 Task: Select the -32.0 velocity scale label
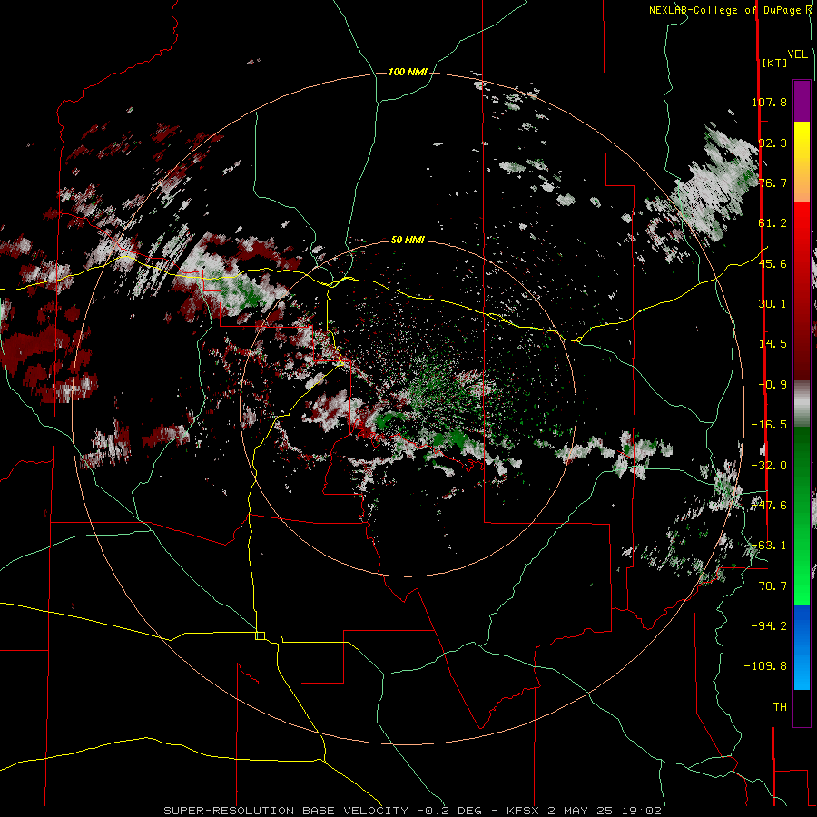pyautogui.click(x=769, y=466)
